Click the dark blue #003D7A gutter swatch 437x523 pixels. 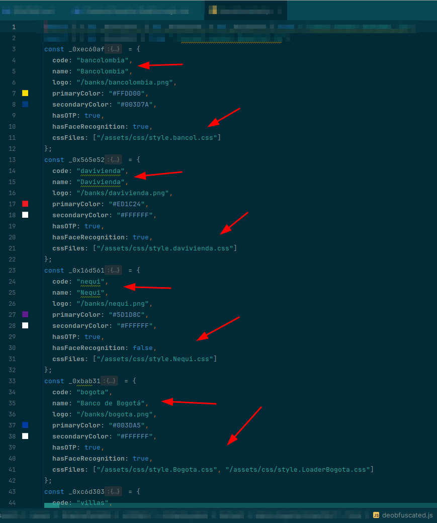tap(25, 105)
